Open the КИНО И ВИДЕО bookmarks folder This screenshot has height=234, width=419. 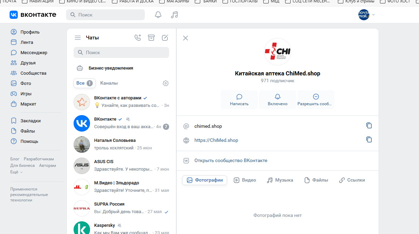coord(82,1)
